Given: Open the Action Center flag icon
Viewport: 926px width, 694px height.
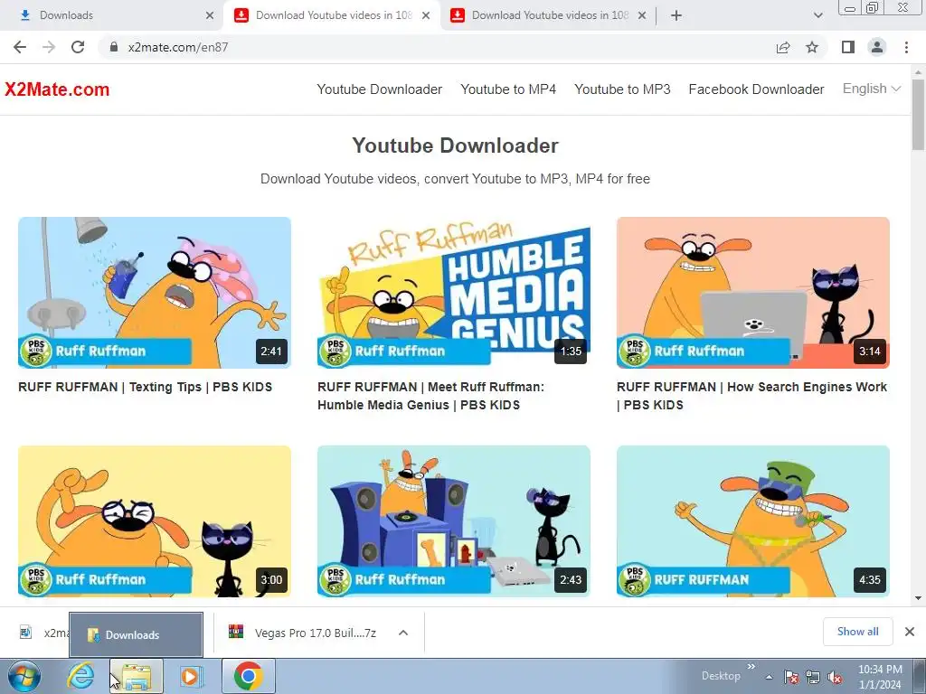Looking at the screenshot, I should pyautogui.click(x=791, y=677).
